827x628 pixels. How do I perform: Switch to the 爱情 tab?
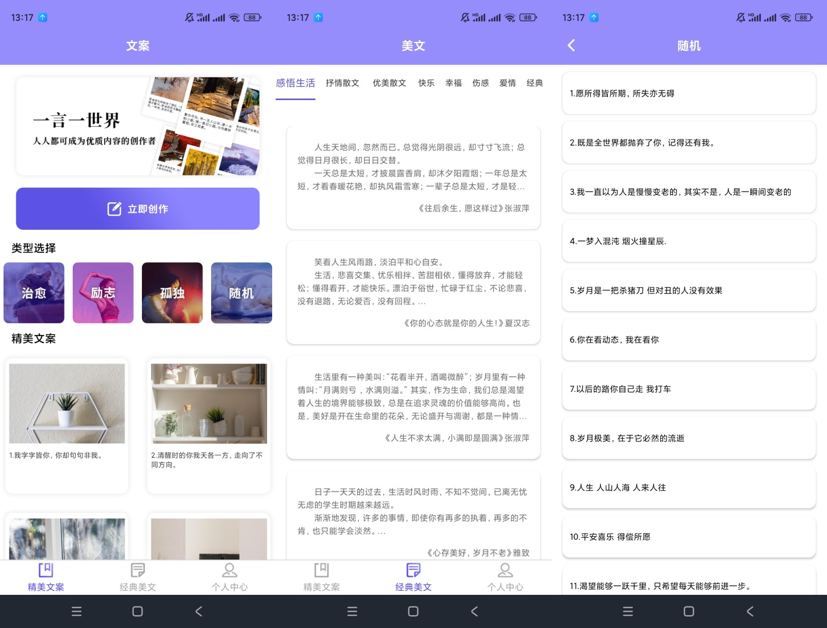click(x=508, y=83)
